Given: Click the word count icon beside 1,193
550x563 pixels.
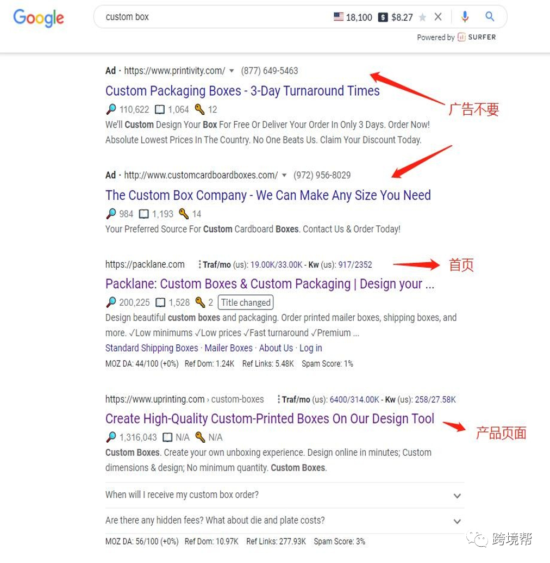Looking at the screenshot, I should (143, 214).
